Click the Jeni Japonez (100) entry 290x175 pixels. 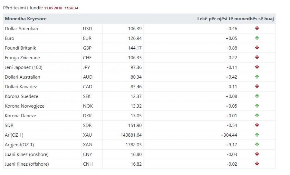24,67
